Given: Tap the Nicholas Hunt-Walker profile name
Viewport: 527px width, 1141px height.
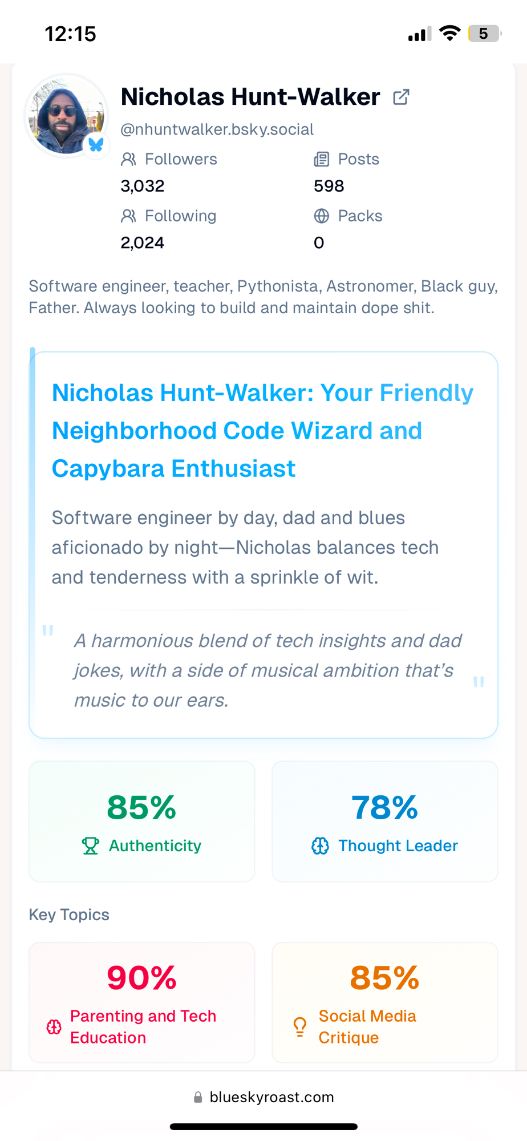Looking at the screenshot, I should pos(250,97).
